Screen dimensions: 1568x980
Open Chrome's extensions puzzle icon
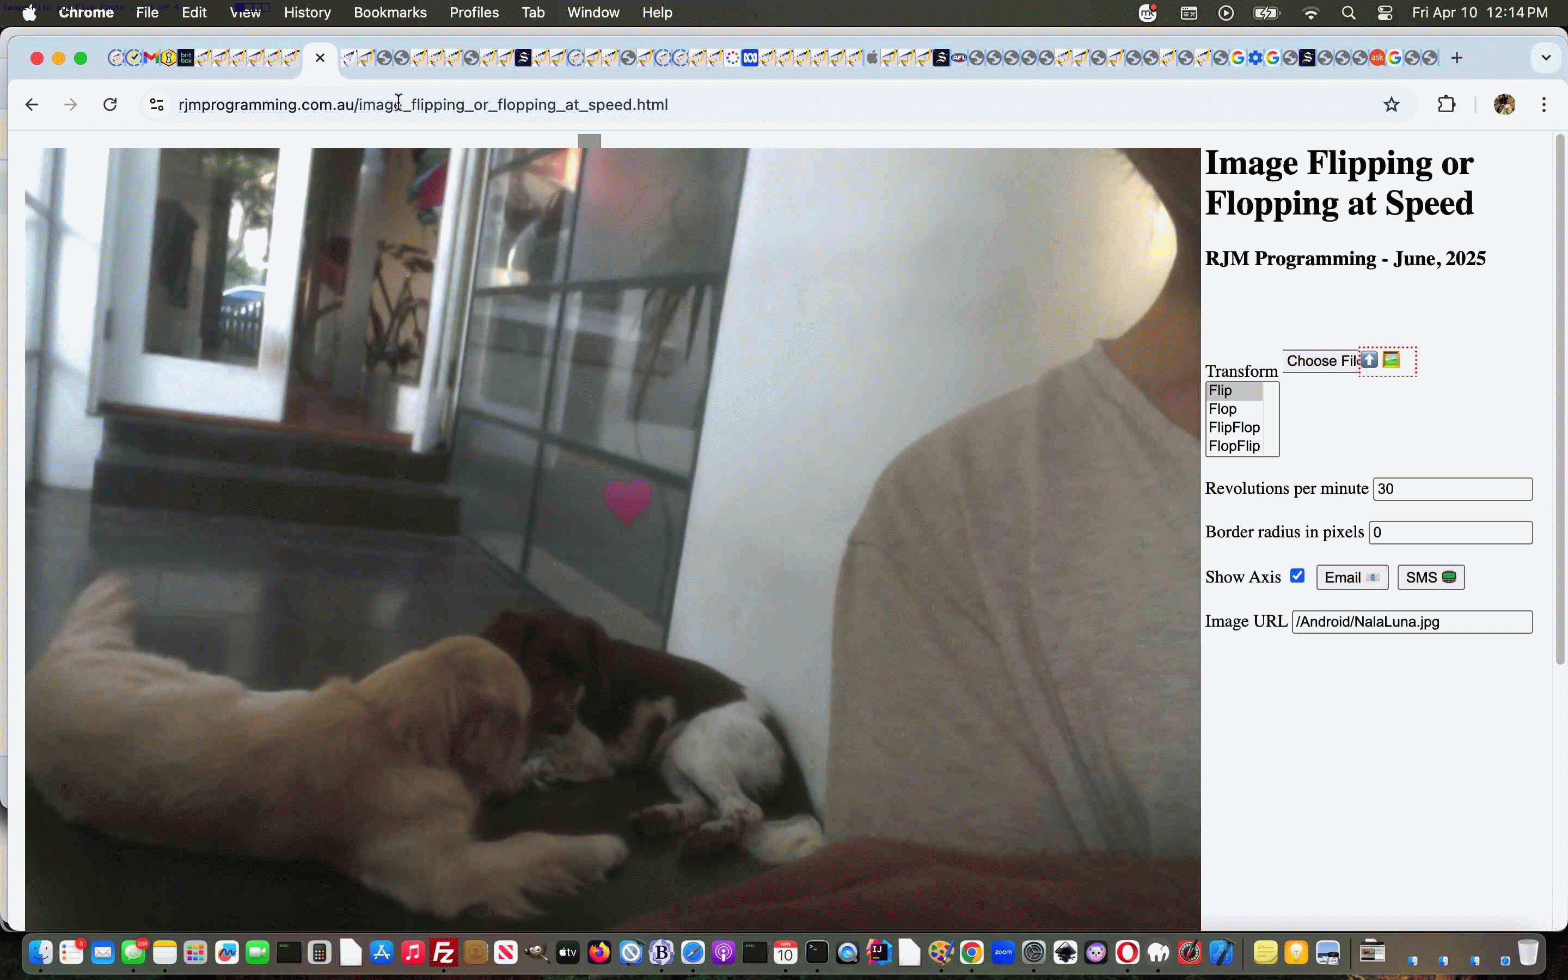[1447, 105]
